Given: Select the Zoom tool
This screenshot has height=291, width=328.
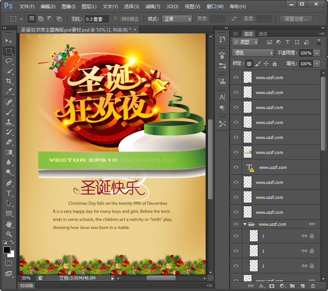Looking at the screenshot, I should 9,234.
